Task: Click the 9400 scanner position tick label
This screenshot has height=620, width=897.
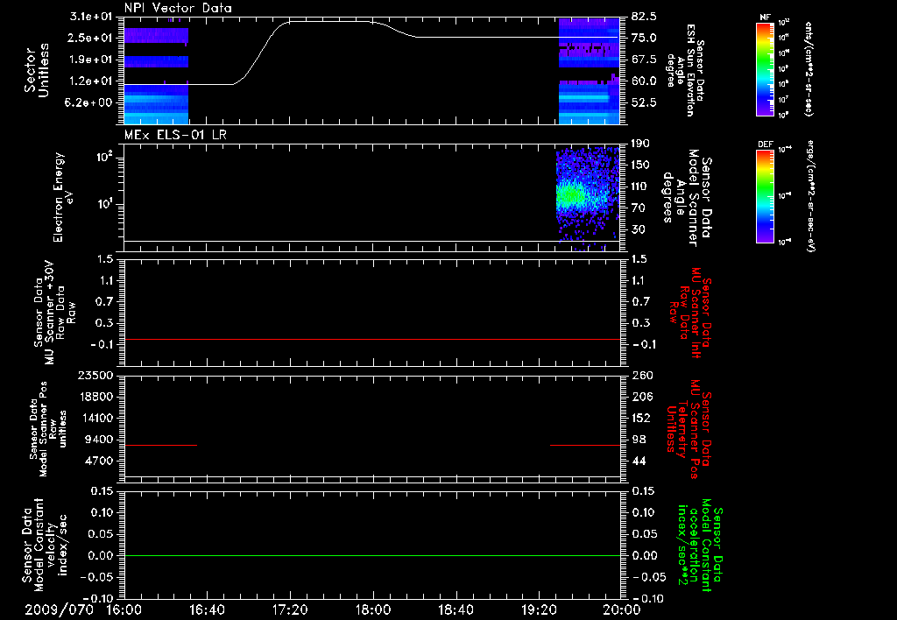Action: [x=99, y=440]
